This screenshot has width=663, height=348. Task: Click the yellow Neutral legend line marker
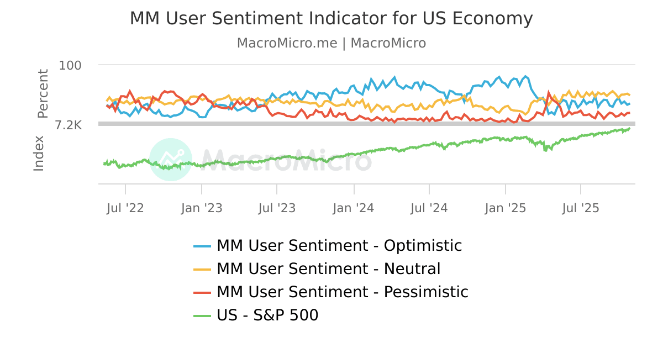point(202,269)
